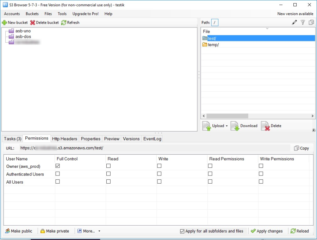
Task: Click Make public
Action: pos(19,231)
